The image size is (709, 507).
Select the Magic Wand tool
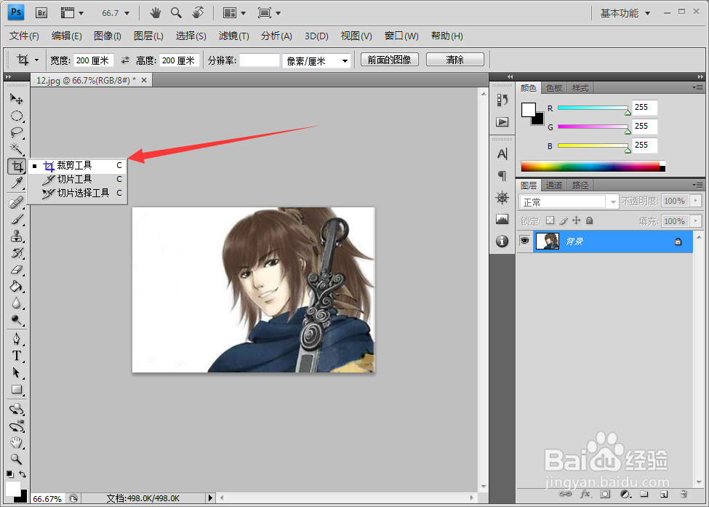(17, 149)
